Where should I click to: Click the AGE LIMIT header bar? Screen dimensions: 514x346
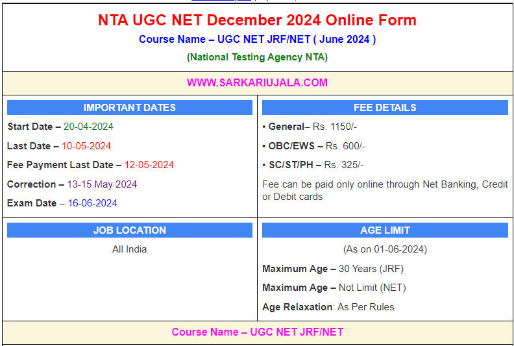(385, 230)
